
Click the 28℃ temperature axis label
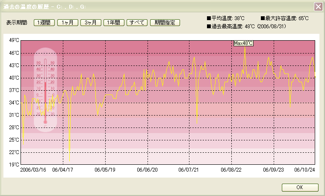pyautogui.click(x=14, y=128)
